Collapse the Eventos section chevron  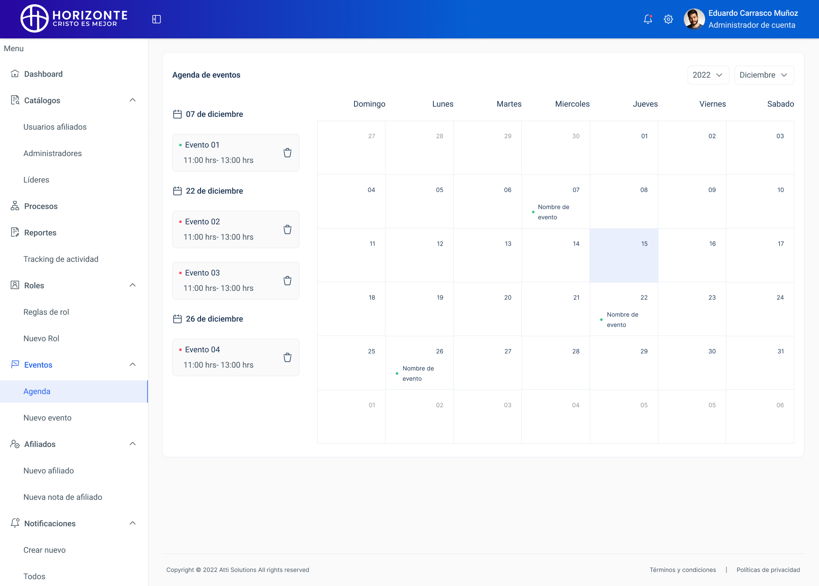pos(133,365)
